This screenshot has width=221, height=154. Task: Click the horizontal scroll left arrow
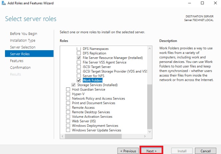pyautogui.click(x=62, y=136)
